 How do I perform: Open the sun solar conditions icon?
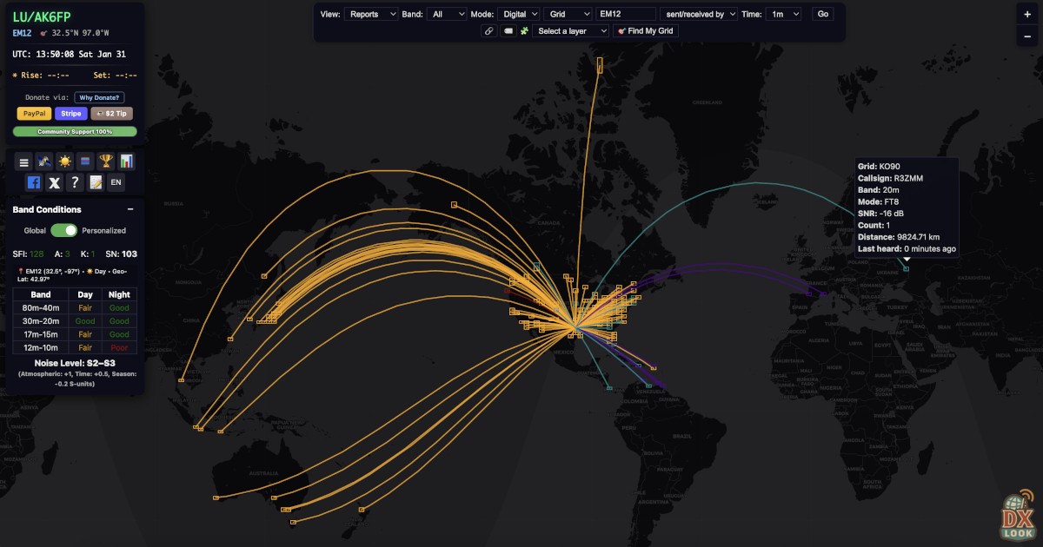[65, 161]
